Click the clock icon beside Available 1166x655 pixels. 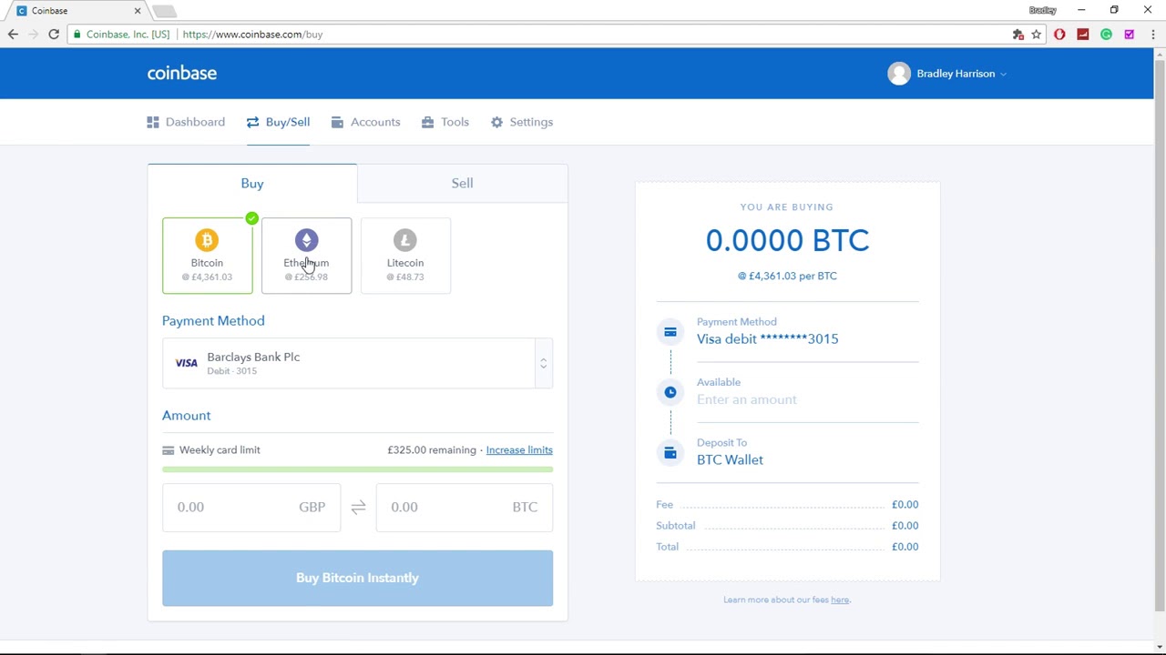pyautogui.click(x=670, y=392)
